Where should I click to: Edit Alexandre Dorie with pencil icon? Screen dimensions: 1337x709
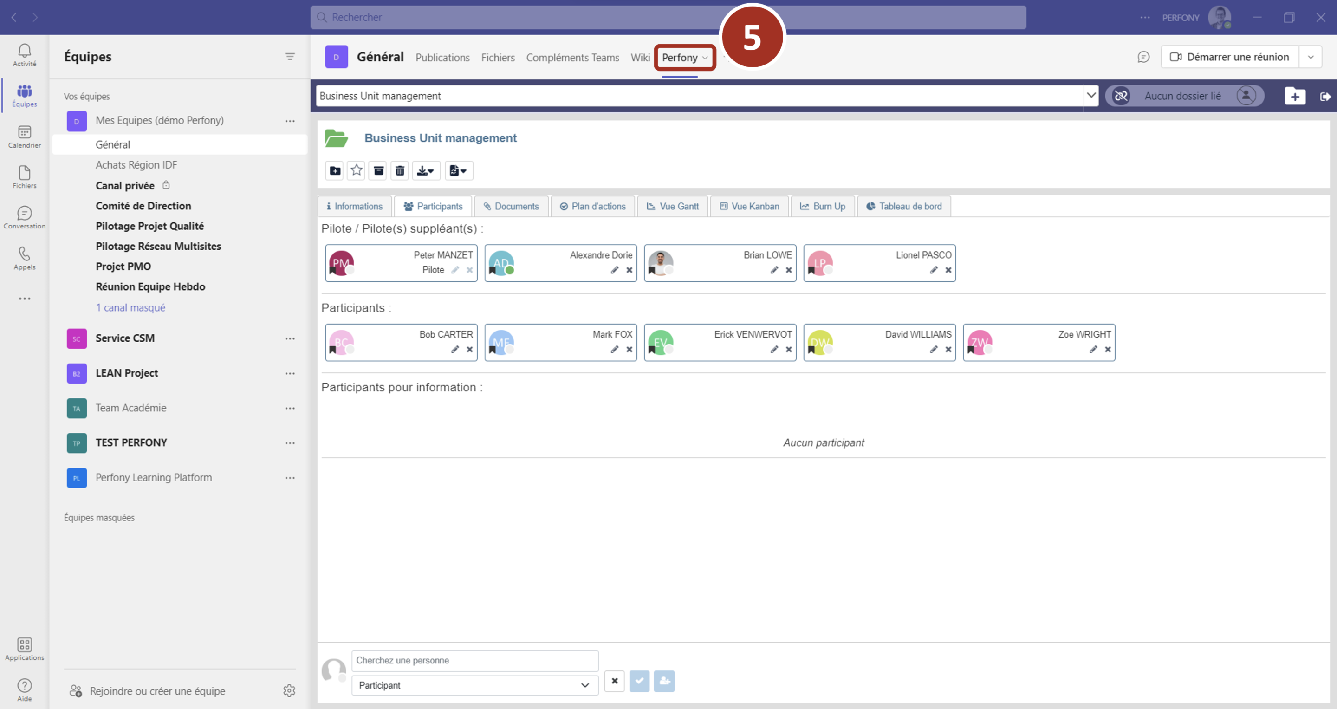(x=615, y=270)
